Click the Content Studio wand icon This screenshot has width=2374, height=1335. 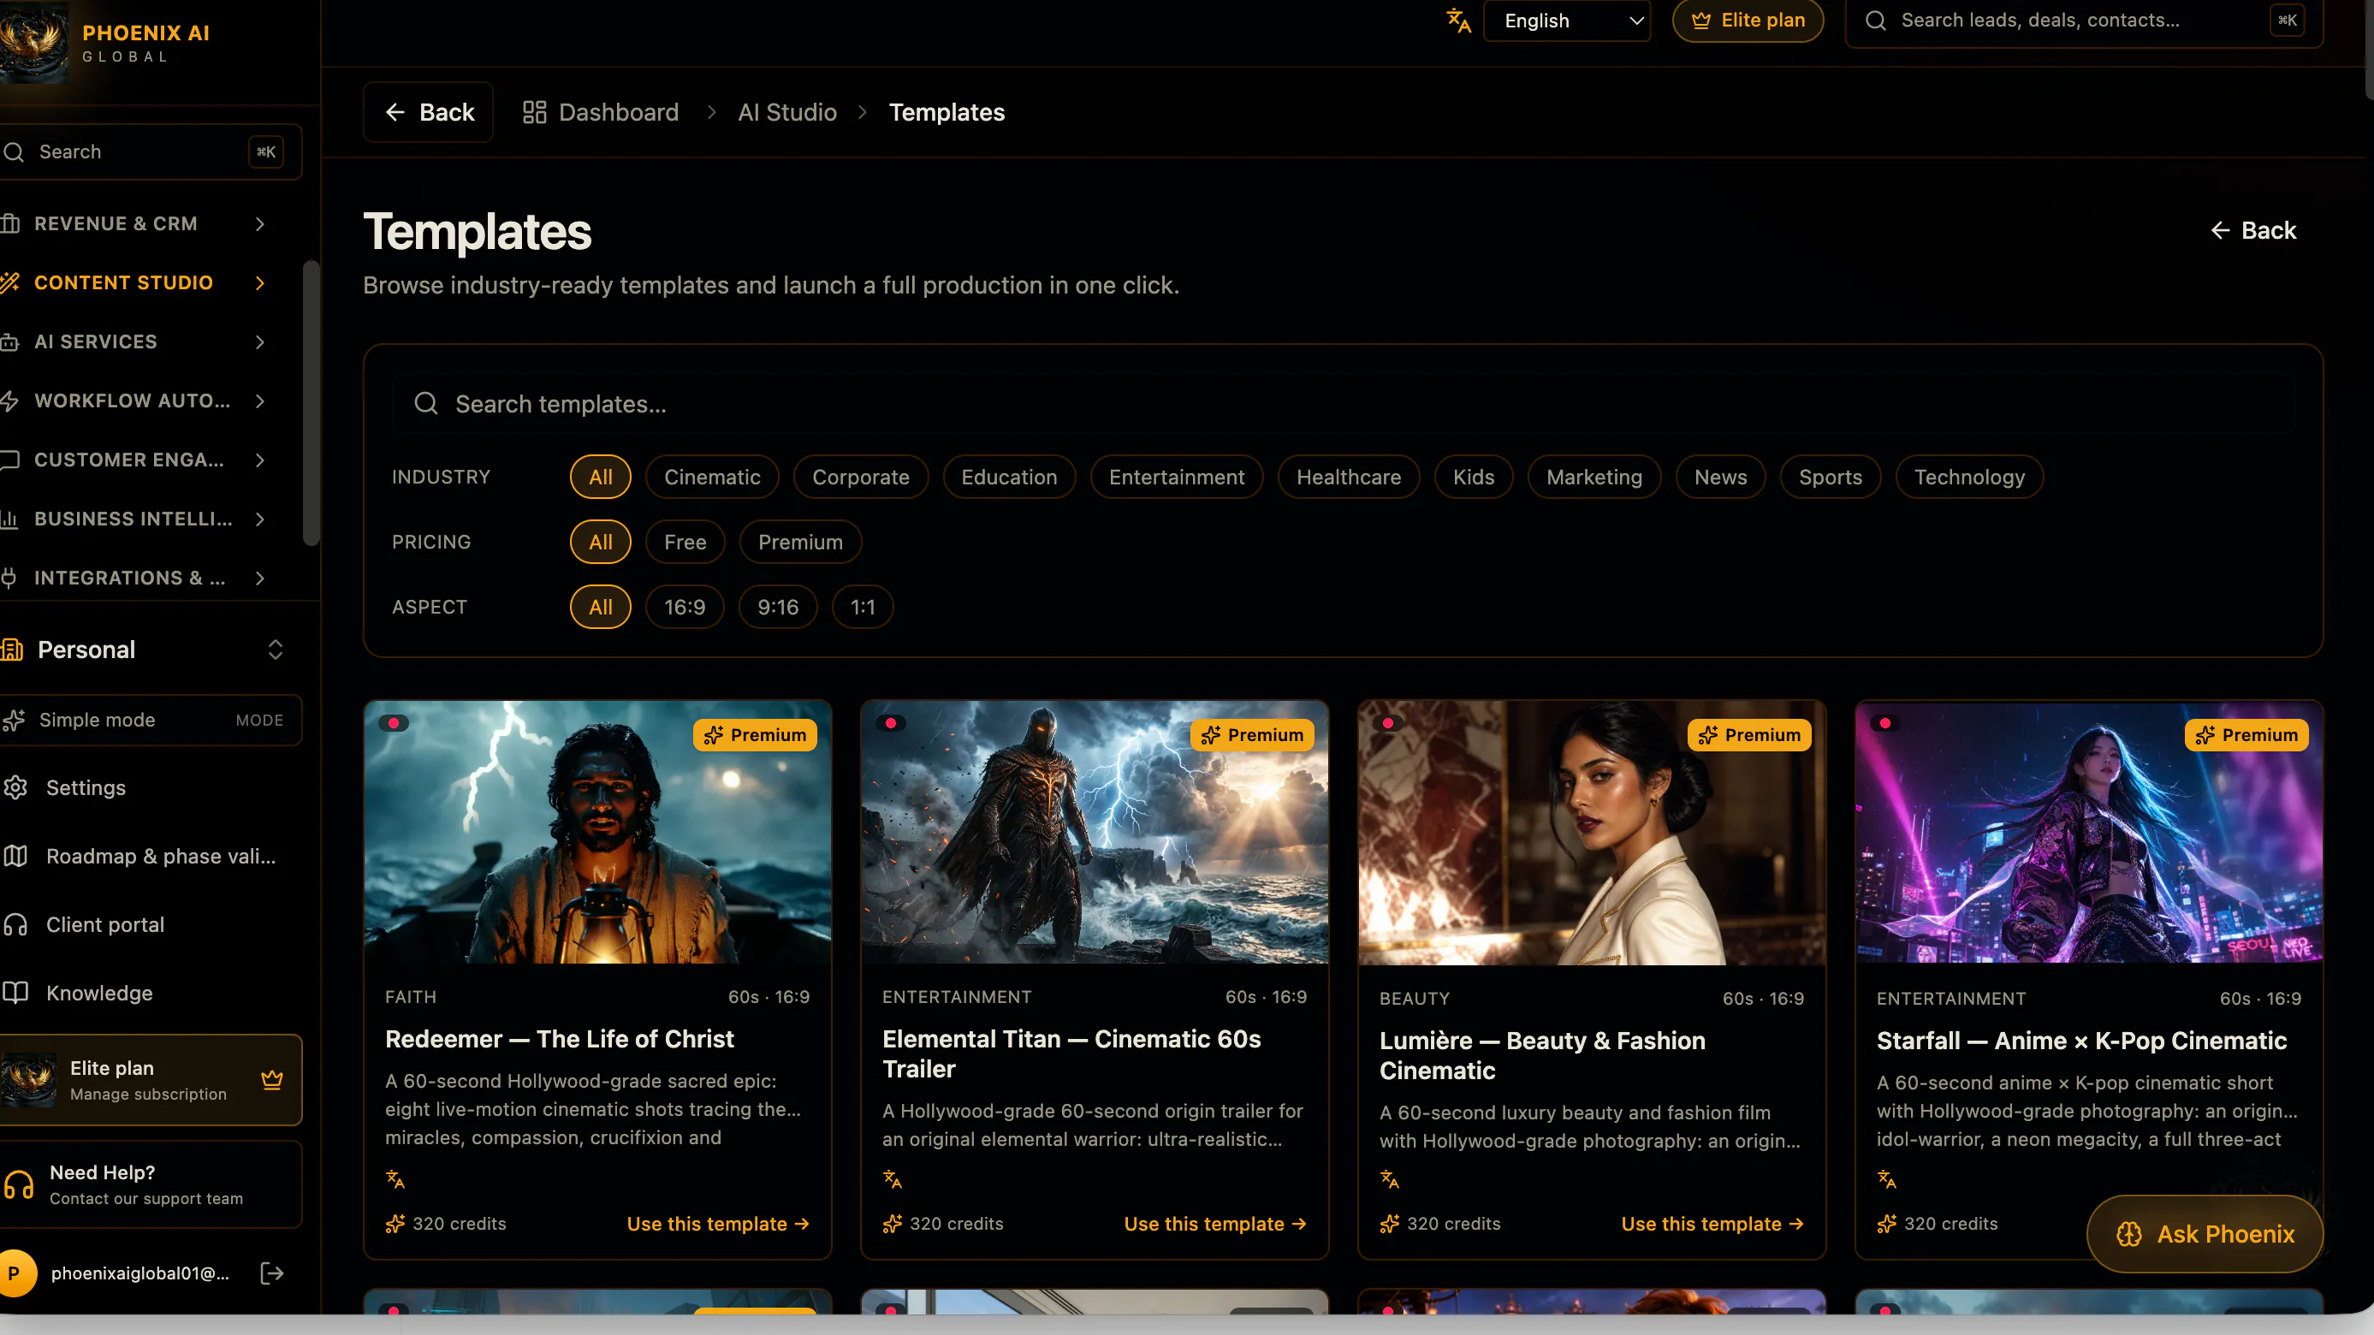(10, 283)
